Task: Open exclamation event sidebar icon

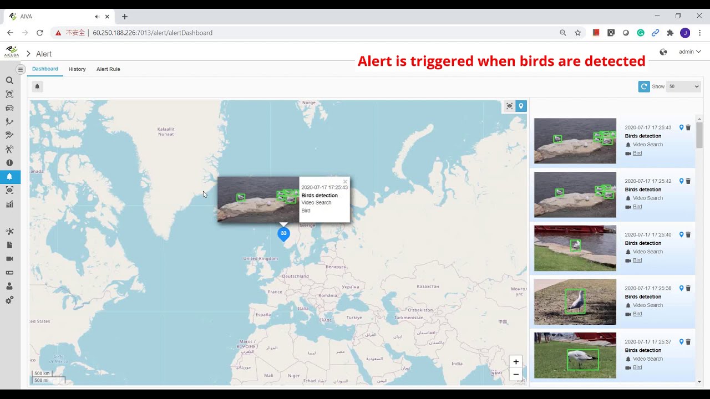Action: (x=9, y=163)
